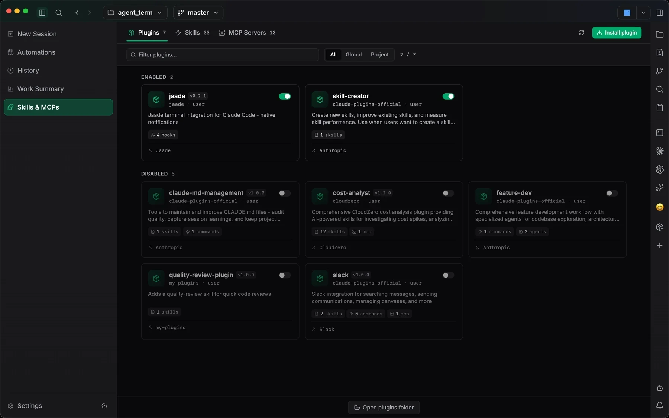Select Skills & MCPs in sidebar
The height and width of the screenshot is (418, 669).
(58, 107)
